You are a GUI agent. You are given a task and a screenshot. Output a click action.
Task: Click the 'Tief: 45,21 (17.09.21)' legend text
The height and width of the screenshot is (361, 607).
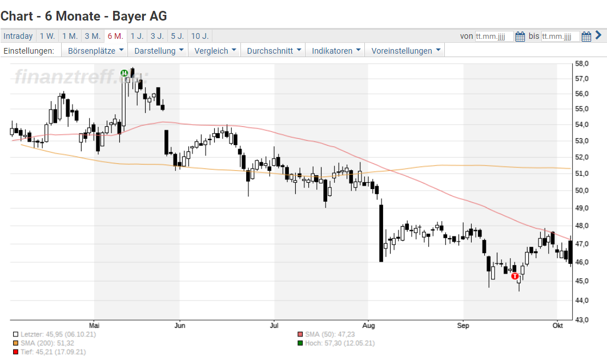click(x=53, y=352)
